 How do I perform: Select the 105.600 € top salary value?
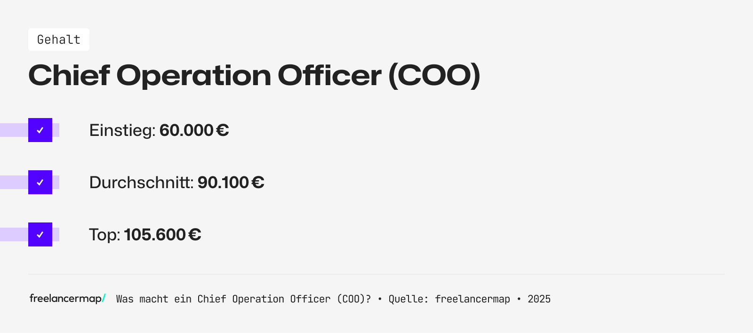[x=162, y=235]
